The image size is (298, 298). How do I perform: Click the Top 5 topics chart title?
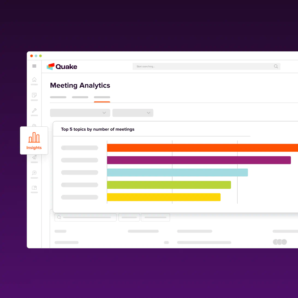(97, 129)
